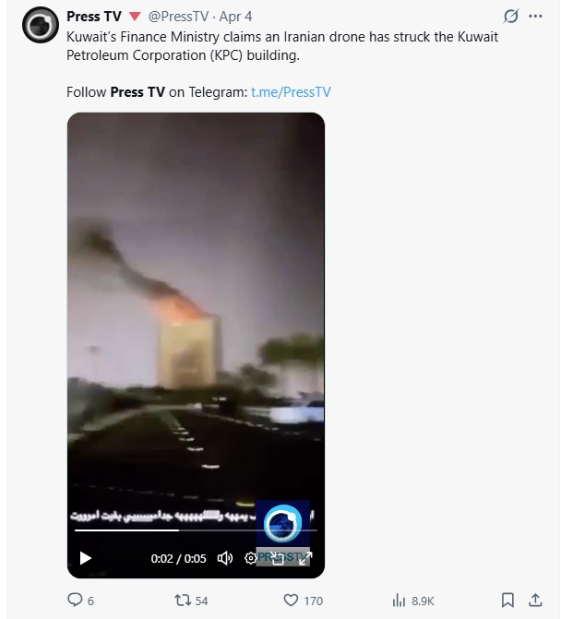
Task: Repost the tweet showing 54 reposts
Action: (x=191, y=601)
